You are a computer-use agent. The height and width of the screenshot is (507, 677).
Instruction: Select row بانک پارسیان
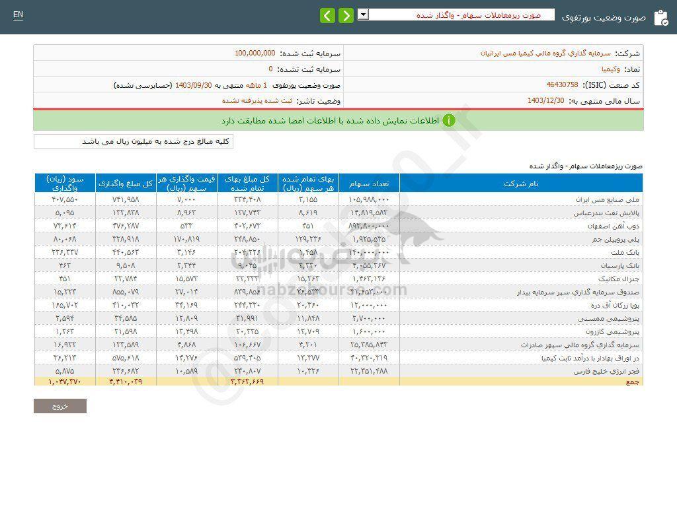click(x=338, y=265)
